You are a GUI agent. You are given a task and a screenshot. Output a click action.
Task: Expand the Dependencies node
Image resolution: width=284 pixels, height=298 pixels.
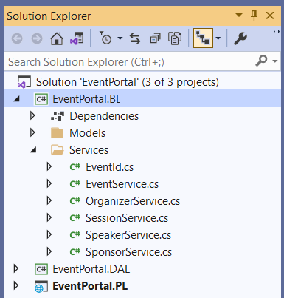(x=32, y=115)
